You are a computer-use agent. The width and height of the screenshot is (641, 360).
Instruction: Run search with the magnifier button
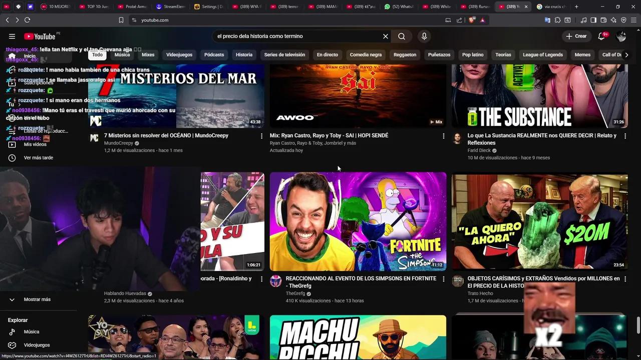click(x=402, y=36)
